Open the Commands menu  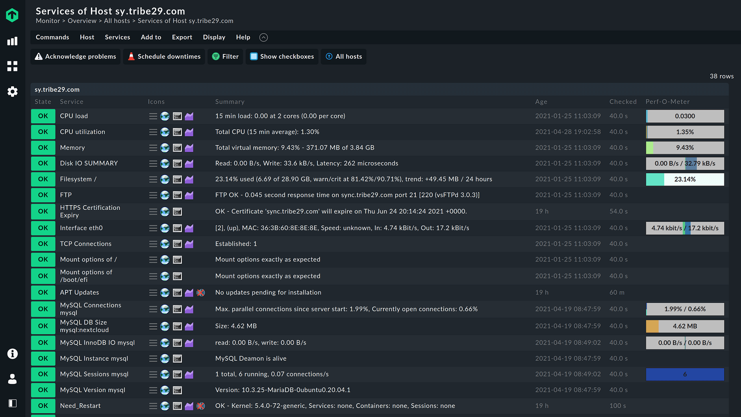pos(52,37)
